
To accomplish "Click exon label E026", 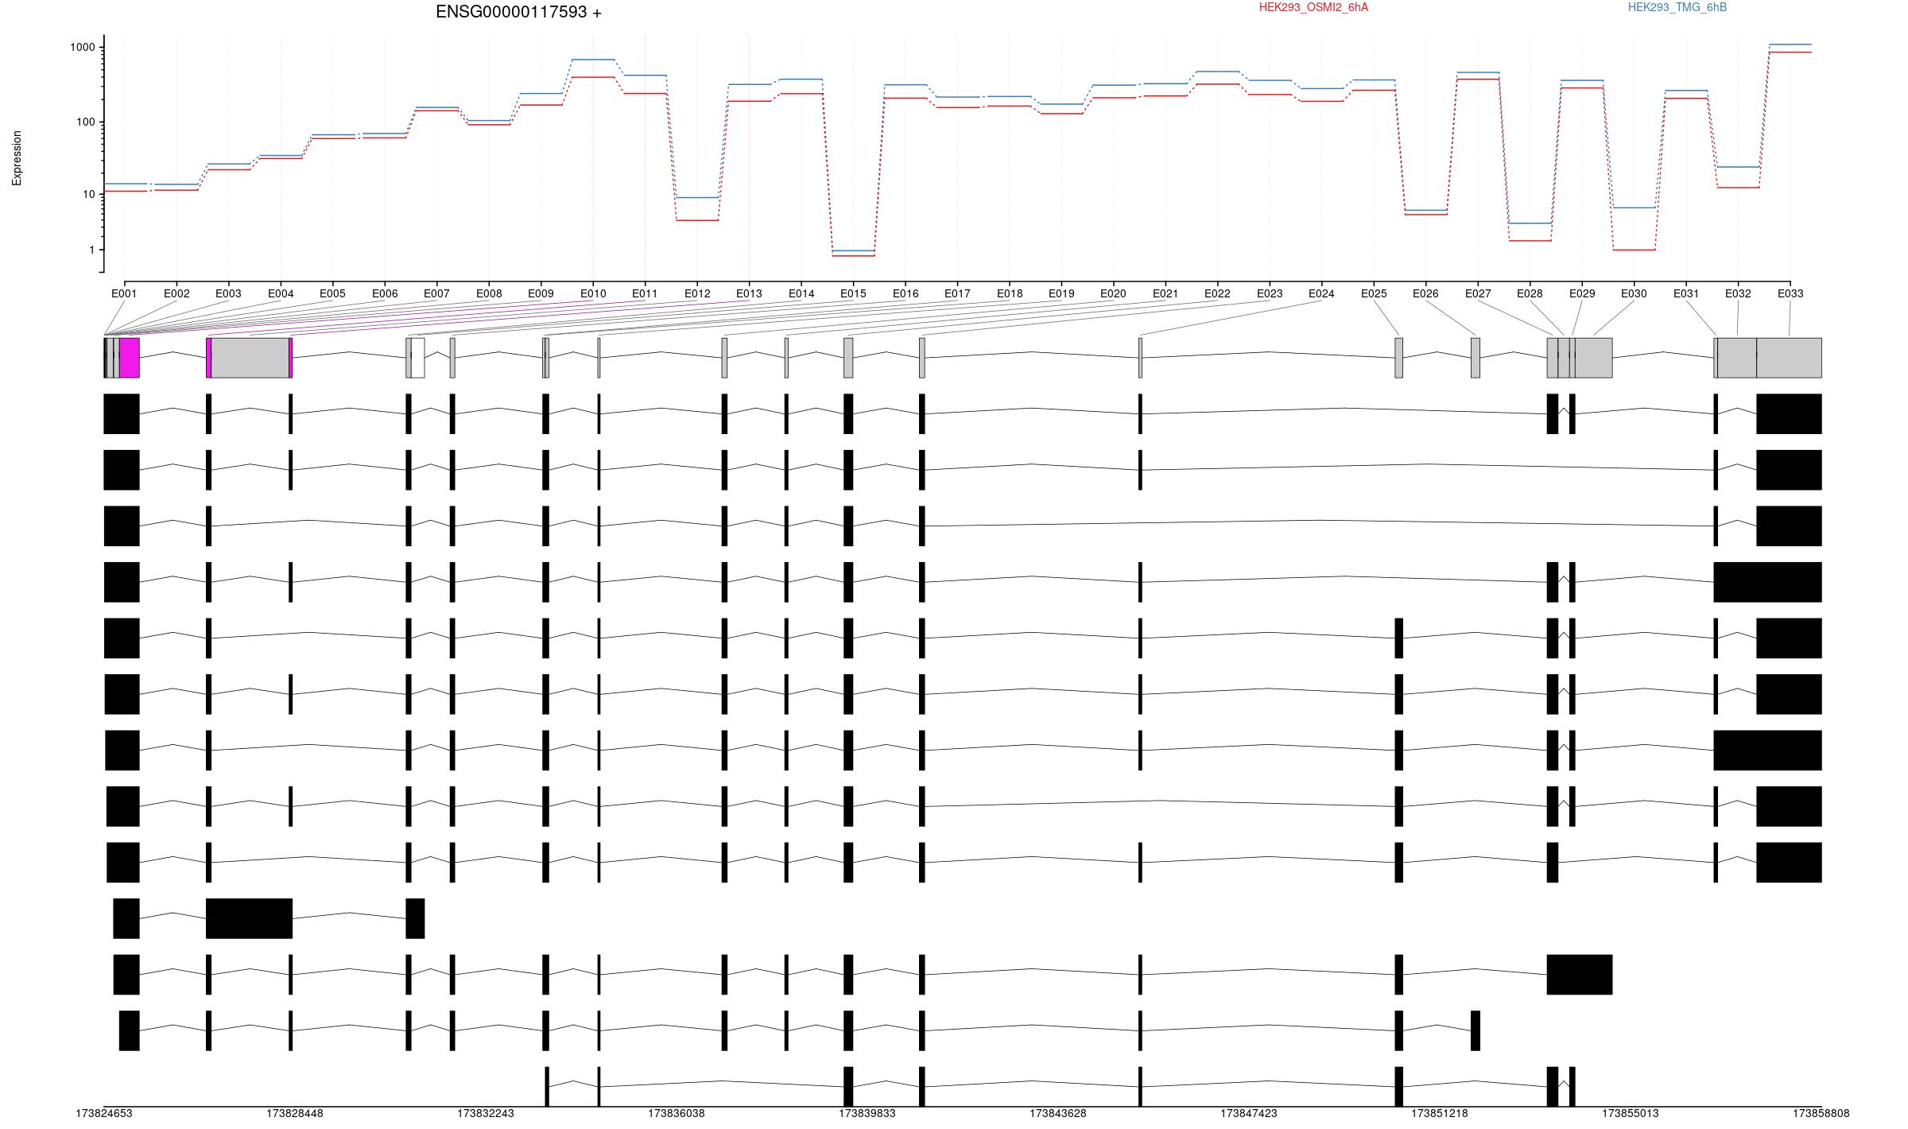I will (1425, 293).
